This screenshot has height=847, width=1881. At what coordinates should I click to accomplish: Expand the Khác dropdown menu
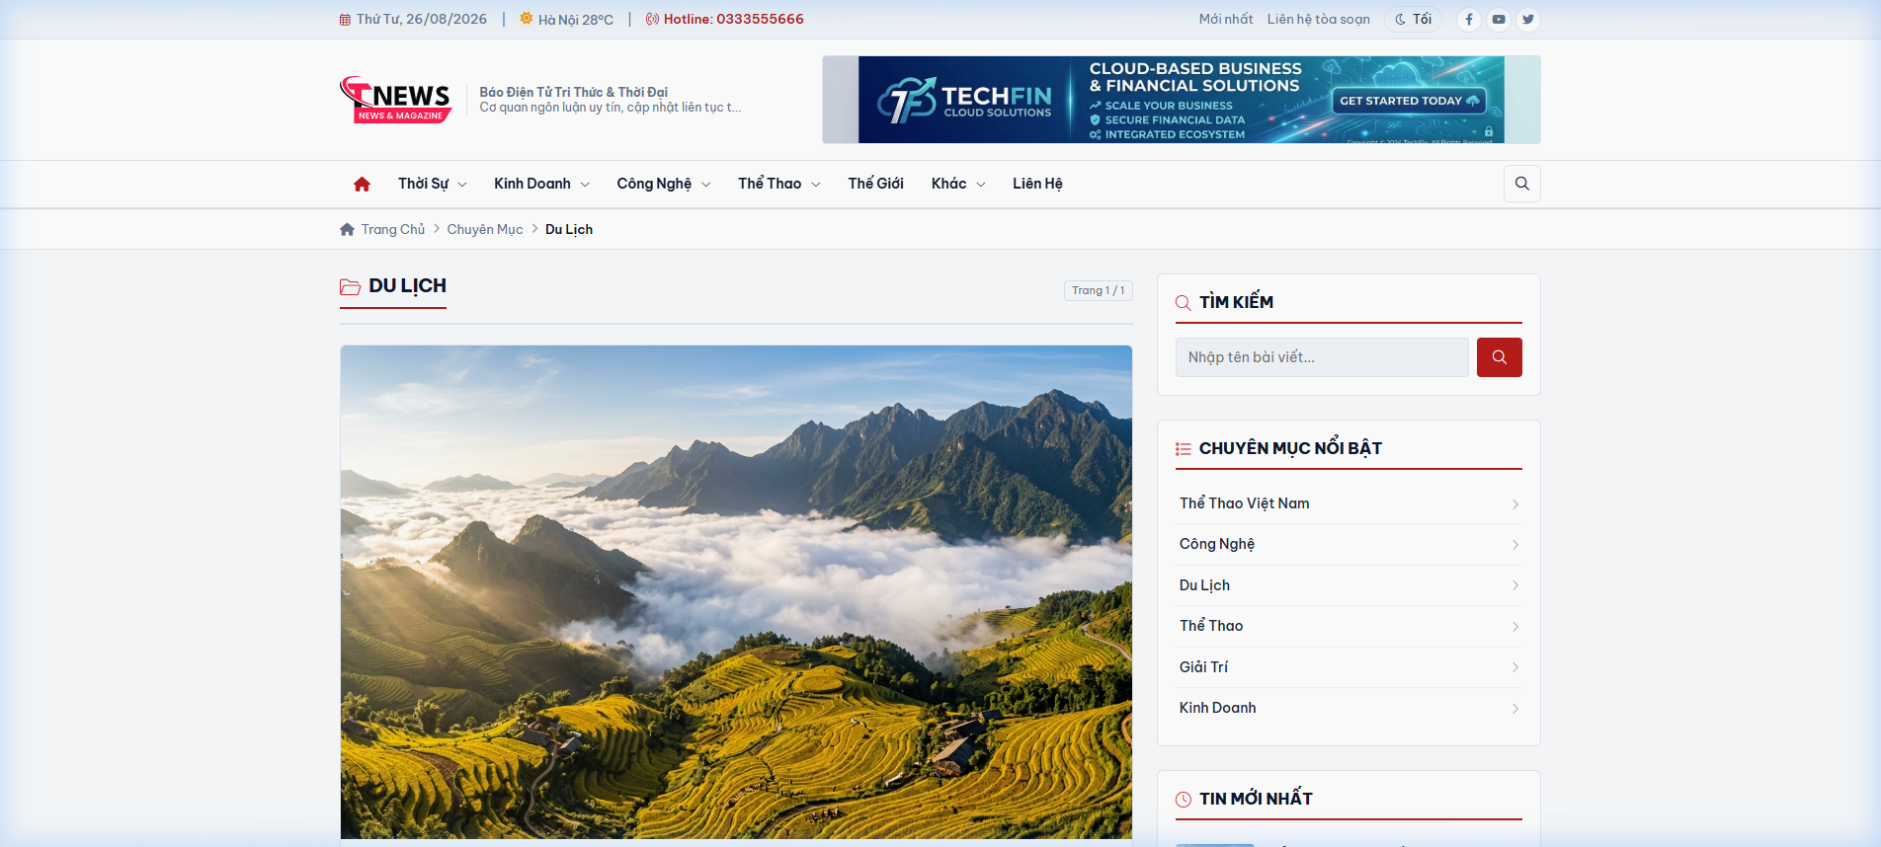point(957,184)
